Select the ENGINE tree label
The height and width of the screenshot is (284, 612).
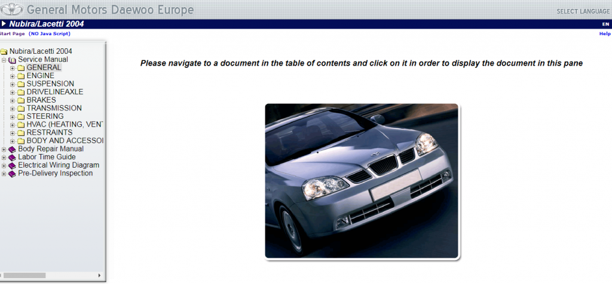41,76
